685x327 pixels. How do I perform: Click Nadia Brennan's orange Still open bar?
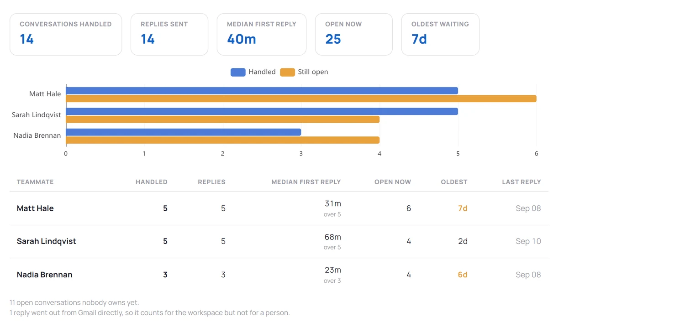223,140
